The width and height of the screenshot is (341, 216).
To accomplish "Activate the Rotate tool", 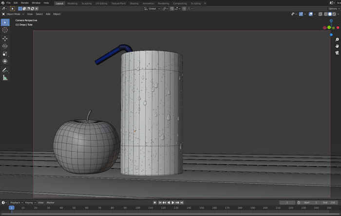I will point(5,46).
